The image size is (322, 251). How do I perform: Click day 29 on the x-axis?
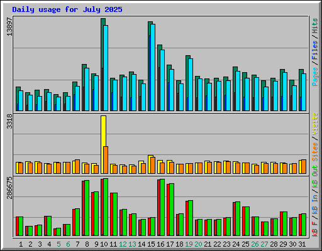click(283, 244)
